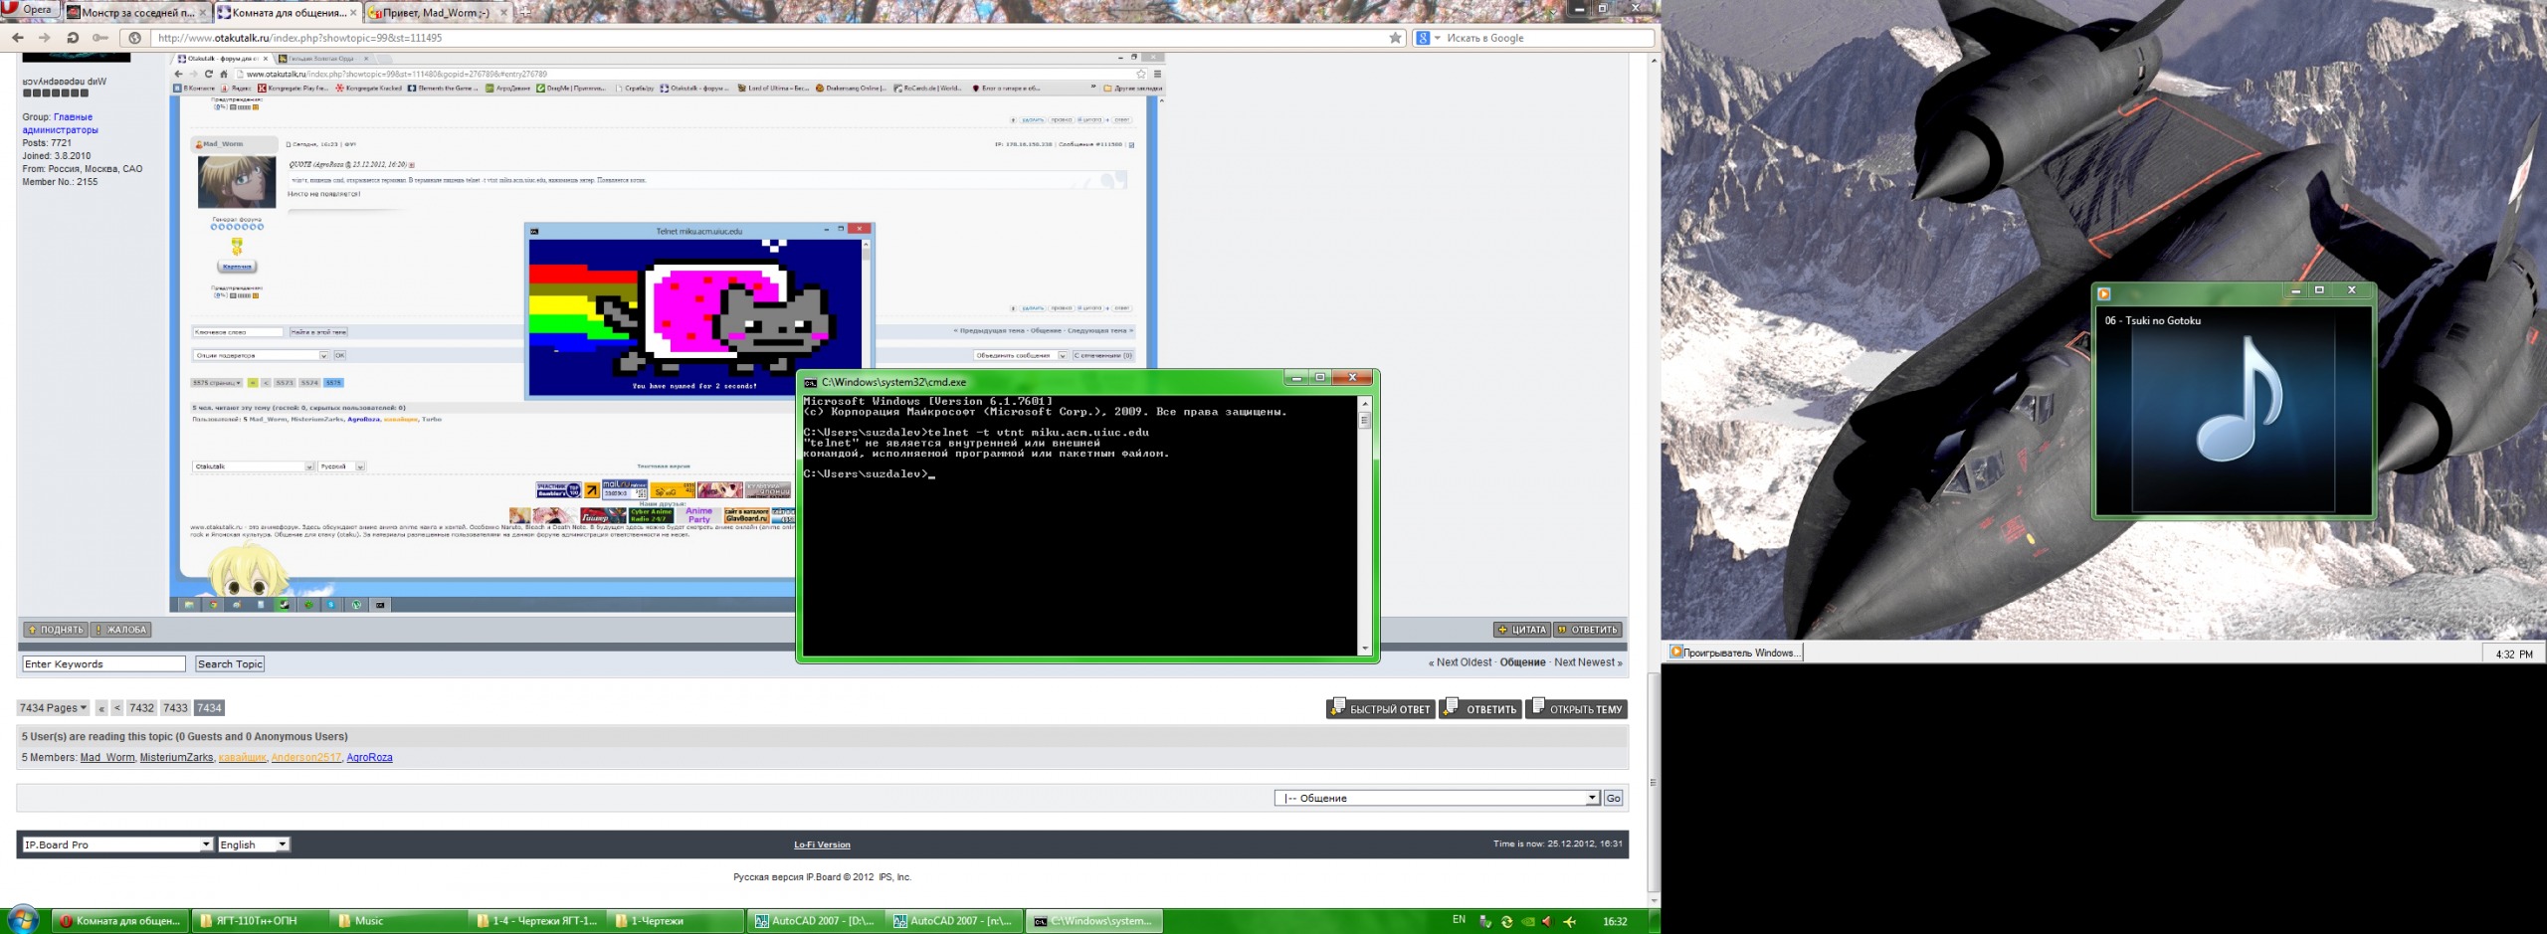Image resolution: width=2547 pixels, height=934 pixels.
Task: Switch to the 'Привет, Mad_Worm' tab
Action: coord(436,13)
